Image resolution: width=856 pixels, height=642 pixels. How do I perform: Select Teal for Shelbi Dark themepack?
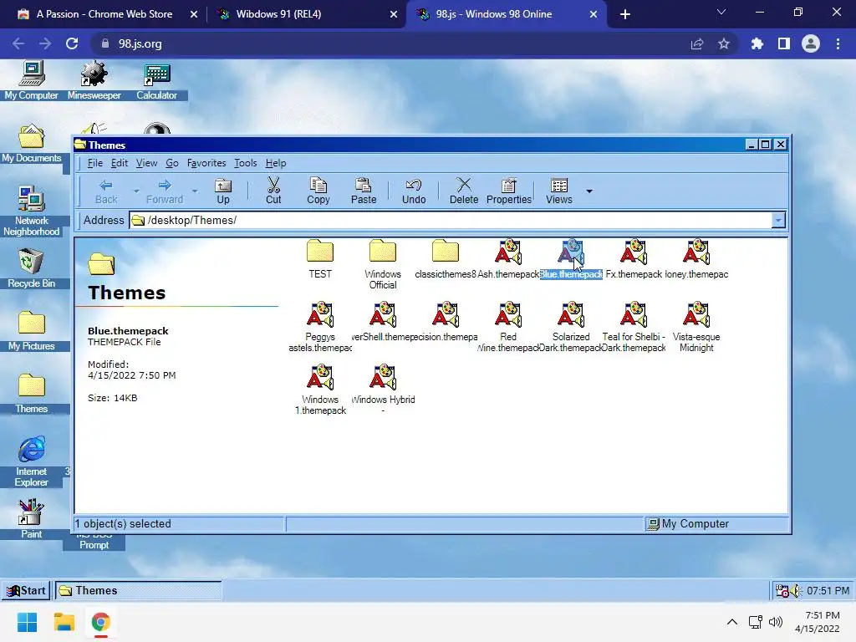[634, 327]
